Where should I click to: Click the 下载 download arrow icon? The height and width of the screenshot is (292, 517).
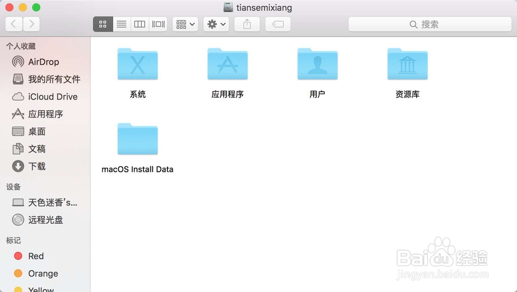[x=18, y=166]
